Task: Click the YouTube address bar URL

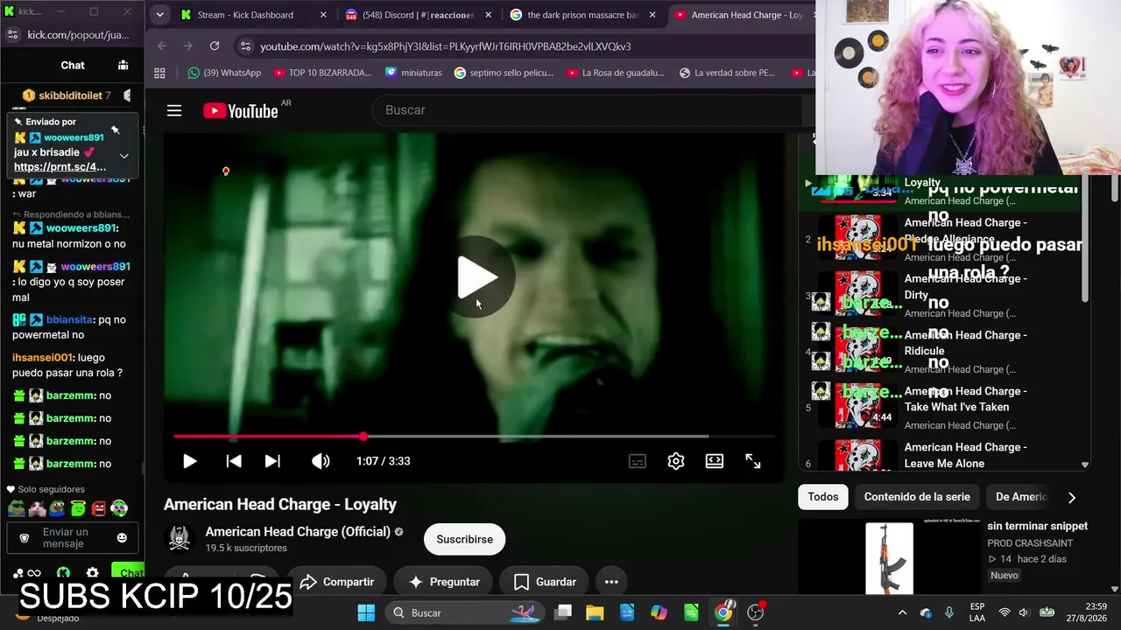Action: (x=445, y=46)
